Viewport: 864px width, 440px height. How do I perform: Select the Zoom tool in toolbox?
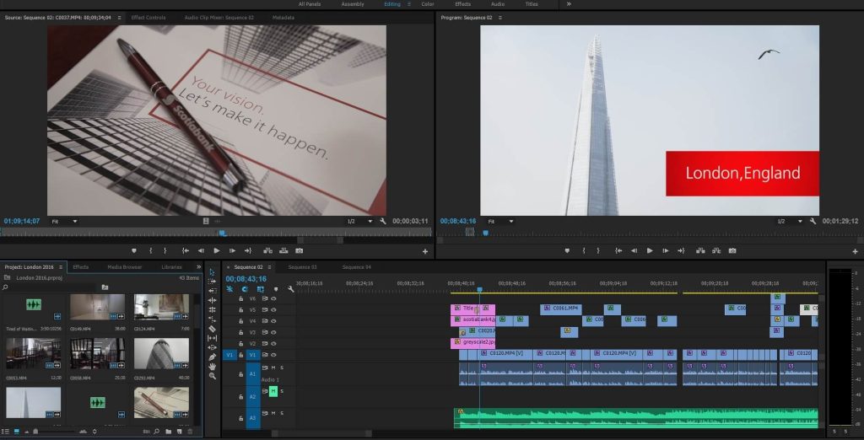point(212,375)
